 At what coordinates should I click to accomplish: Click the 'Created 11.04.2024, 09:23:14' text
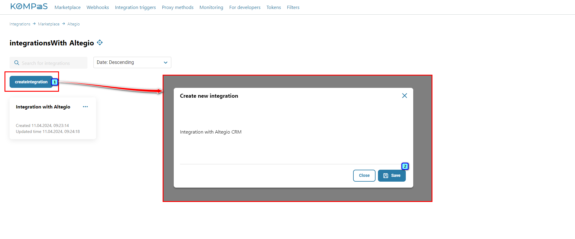[x=42, y=125]
